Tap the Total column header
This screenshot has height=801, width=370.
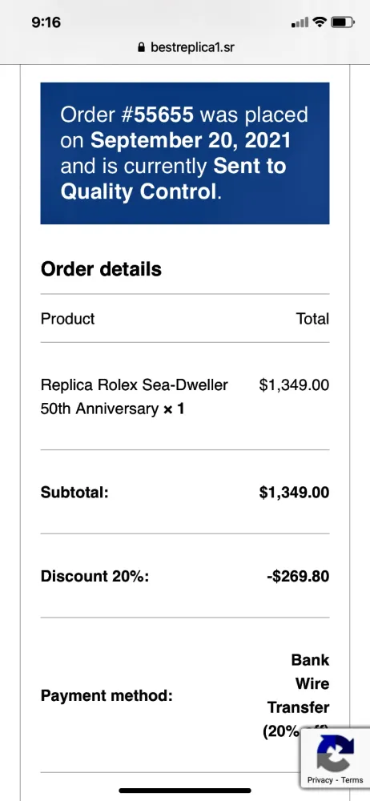point(313,319)
